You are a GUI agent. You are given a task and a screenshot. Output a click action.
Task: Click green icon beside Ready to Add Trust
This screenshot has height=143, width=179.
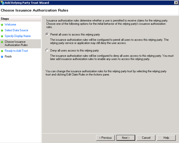(x=2, y=51)
